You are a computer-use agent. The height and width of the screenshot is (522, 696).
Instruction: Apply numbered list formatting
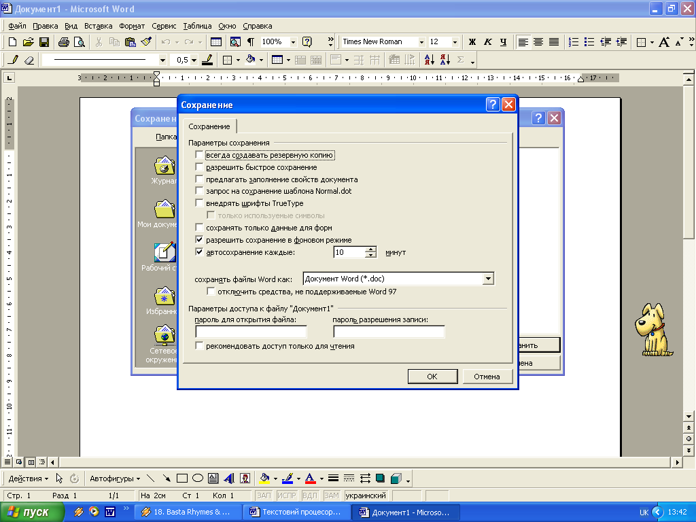click(574, 41)
